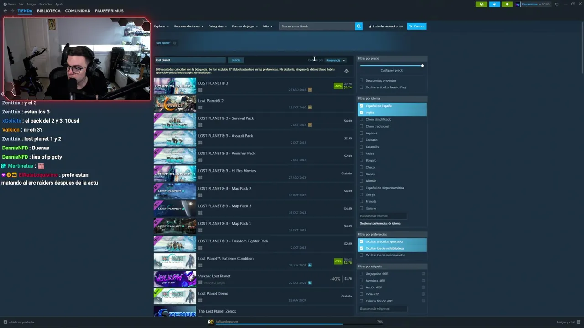584x328 pixels.
Task: Open the Amigos menu
Action: [31, 4]
